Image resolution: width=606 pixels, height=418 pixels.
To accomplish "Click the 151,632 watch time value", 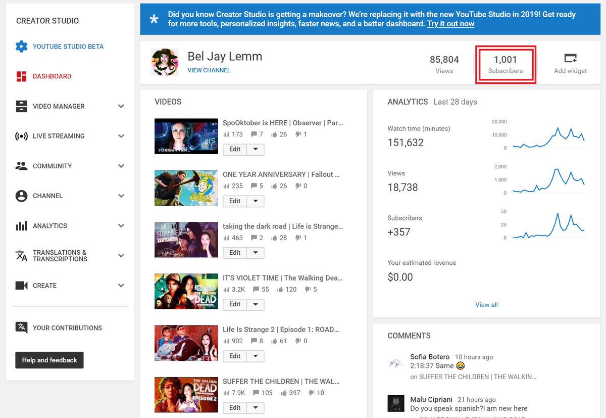I will coord(406,143).
